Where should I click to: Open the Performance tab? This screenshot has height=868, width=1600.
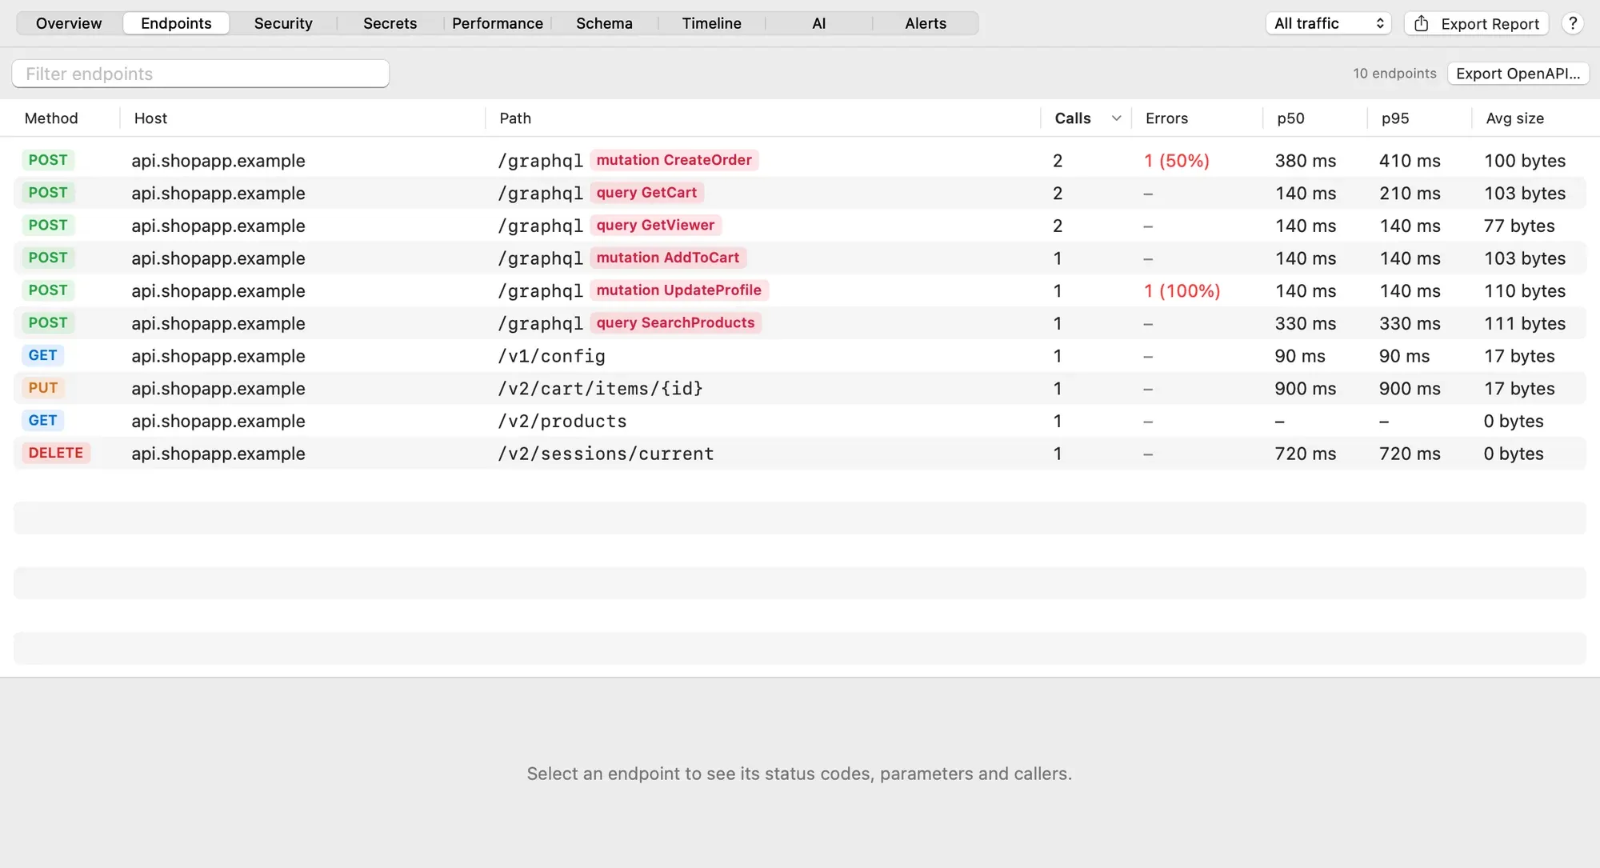(x=497, y=23)
